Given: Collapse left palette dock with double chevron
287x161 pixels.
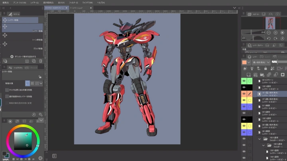Looking at the screenshot, I should 3,8.
